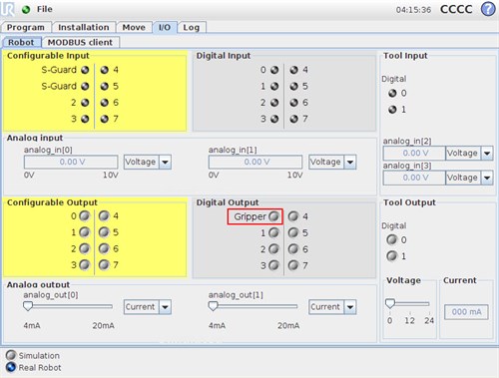Toggle digital output 7
The image size is (499, 378).
coord(293,265)
